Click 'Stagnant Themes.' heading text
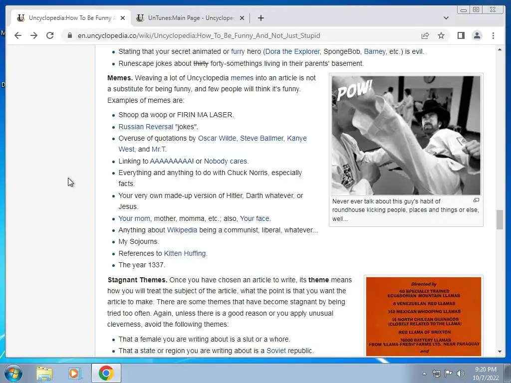The width and height of the screenshot is (511, 383). tap(138, 280)
